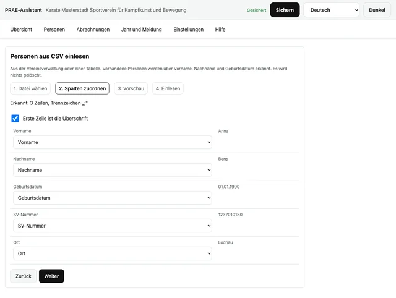Click the Karate Musterstadt Sportverein club name

(116, 10)
